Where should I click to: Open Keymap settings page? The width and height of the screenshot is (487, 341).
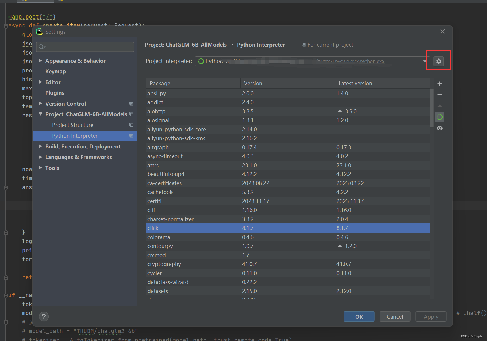(x=56, y=72)
